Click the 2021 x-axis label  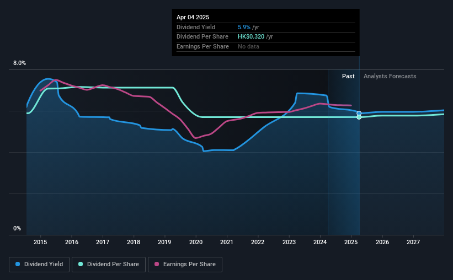click(x=227, y=242)
